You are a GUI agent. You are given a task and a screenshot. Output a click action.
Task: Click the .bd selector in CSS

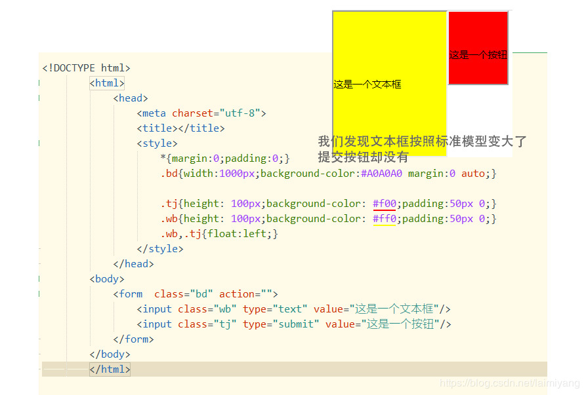pyautogui.click(x=169, y=174)
